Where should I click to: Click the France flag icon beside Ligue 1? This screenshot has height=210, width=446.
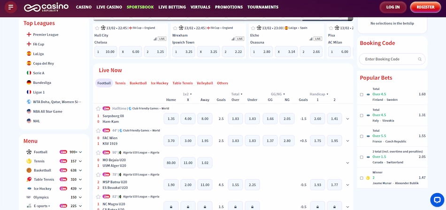tap(29, 92)
